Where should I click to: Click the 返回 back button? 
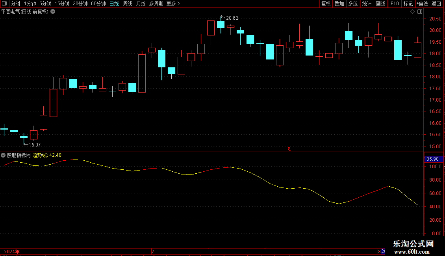436,4
